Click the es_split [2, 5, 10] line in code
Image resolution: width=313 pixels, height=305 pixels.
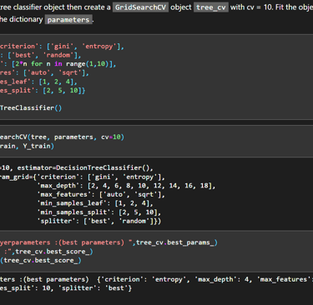coord(43,91)
